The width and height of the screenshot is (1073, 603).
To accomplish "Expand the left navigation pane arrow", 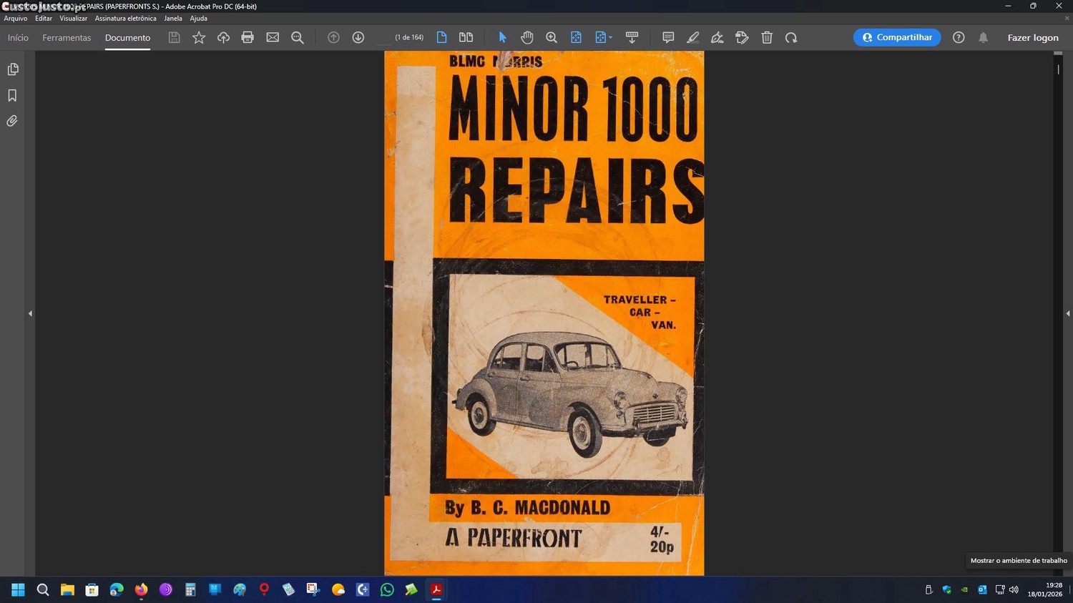I will (30, 313).
